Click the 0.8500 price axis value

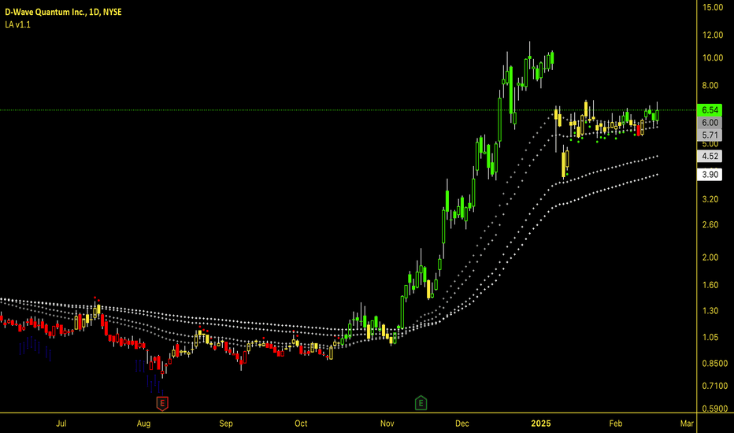click(715, 364)
